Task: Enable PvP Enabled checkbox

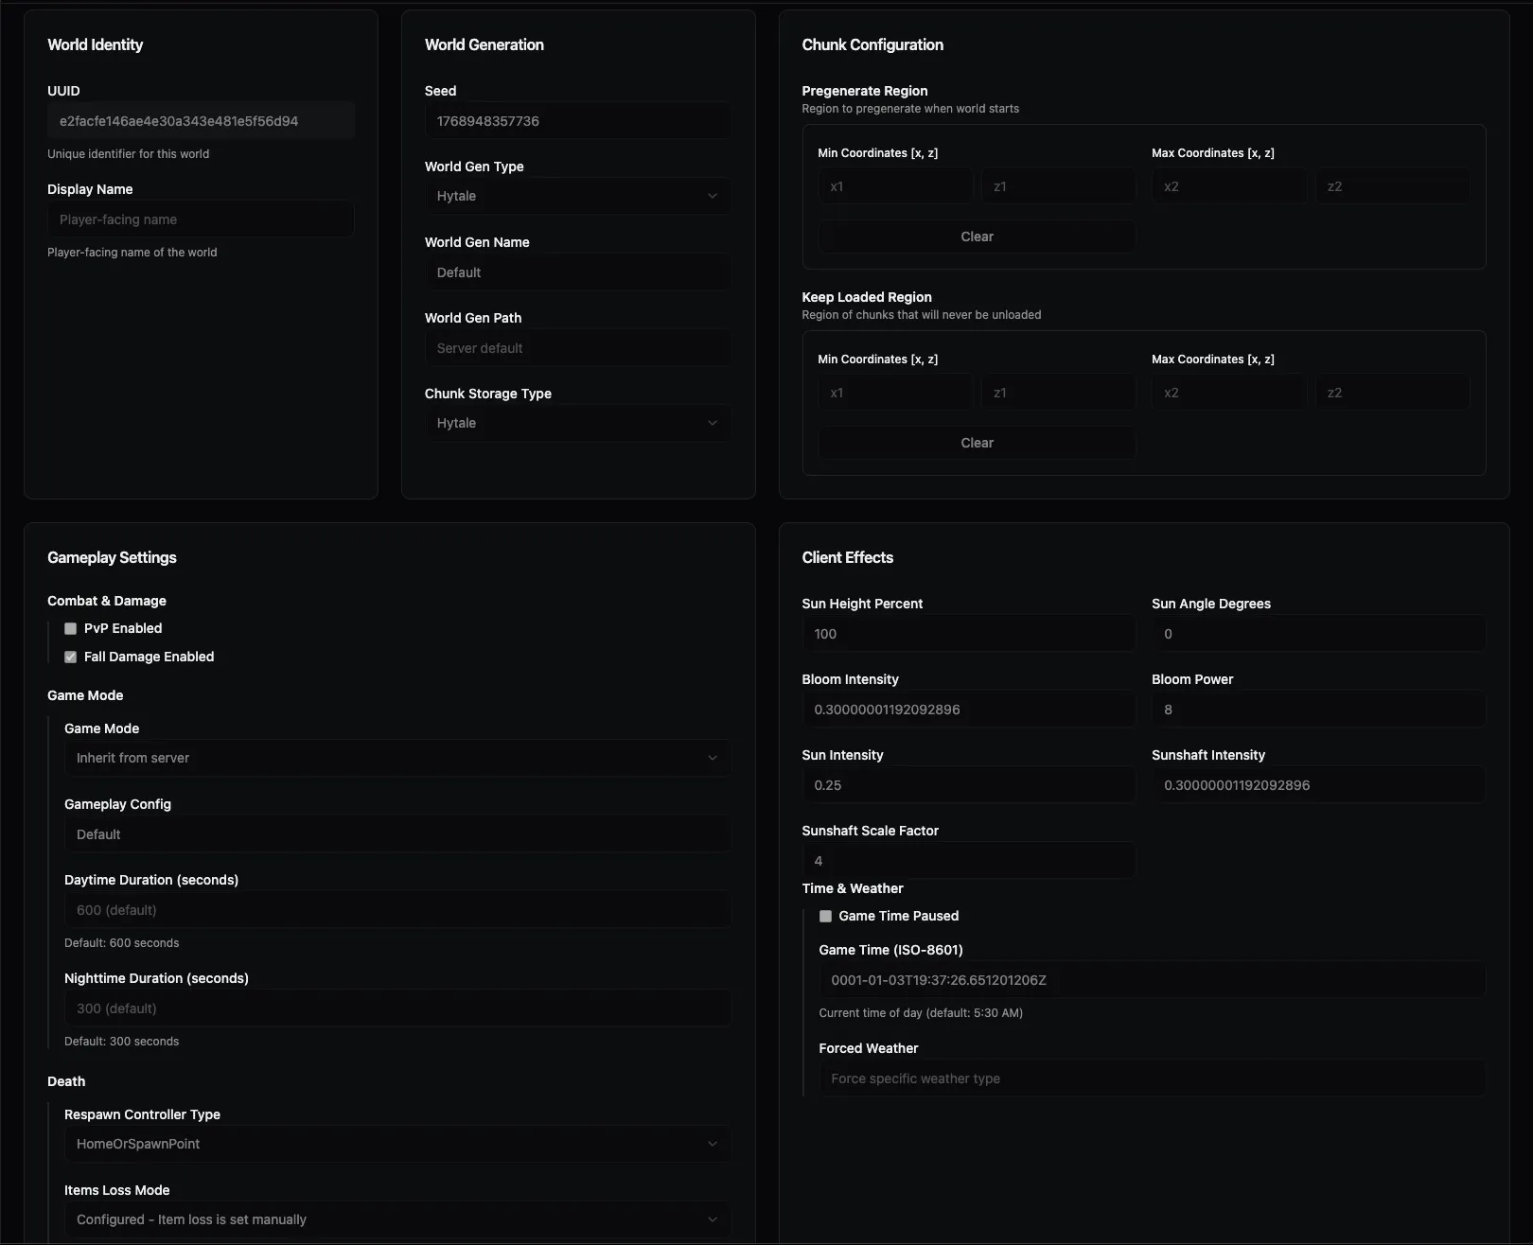Action: (70, 627)
